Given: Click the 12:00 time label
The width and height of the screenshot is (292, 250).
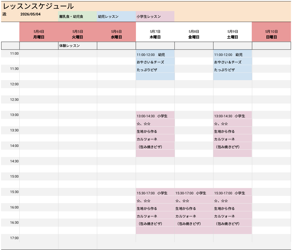Looking at the screenshot, I should [14, 84].
